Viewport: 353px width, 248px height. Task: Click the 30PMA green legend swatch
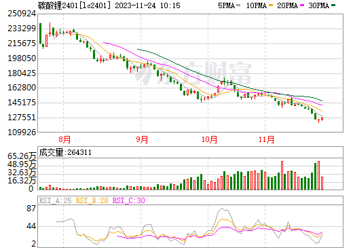[333, 5]
